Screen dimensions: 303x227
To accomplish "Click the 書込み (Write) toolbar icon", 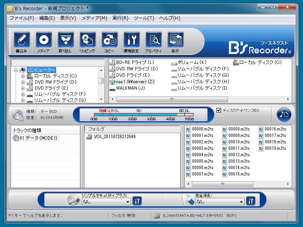I will (x=22, y=40).
